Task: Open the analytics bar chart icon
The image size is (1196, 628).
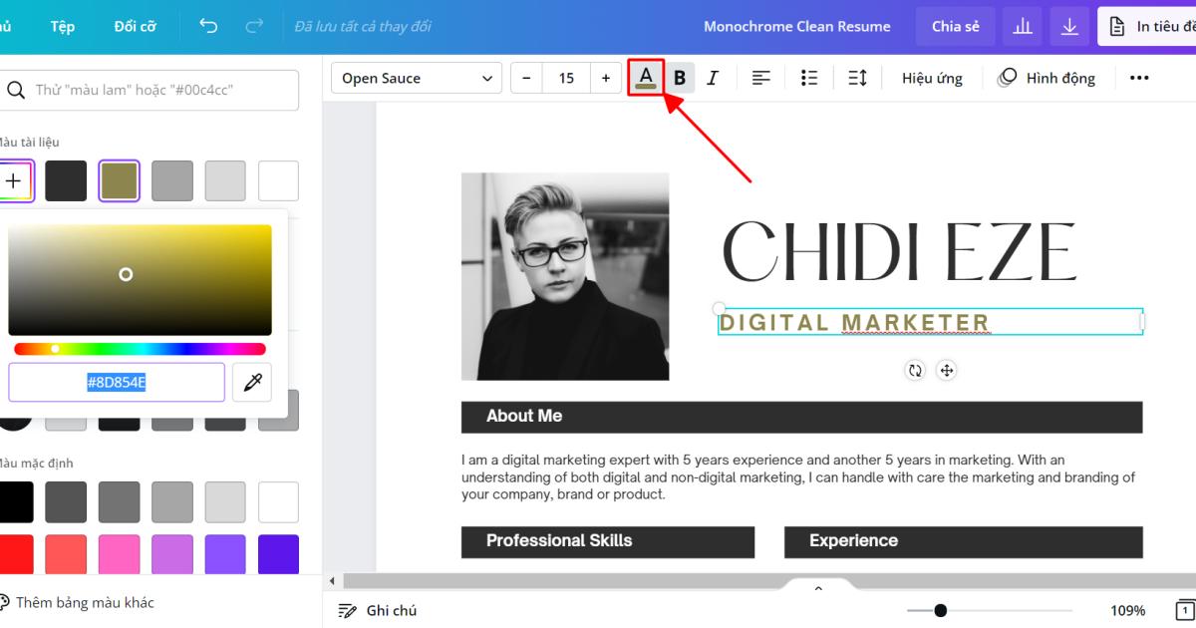Action: 1023,27
